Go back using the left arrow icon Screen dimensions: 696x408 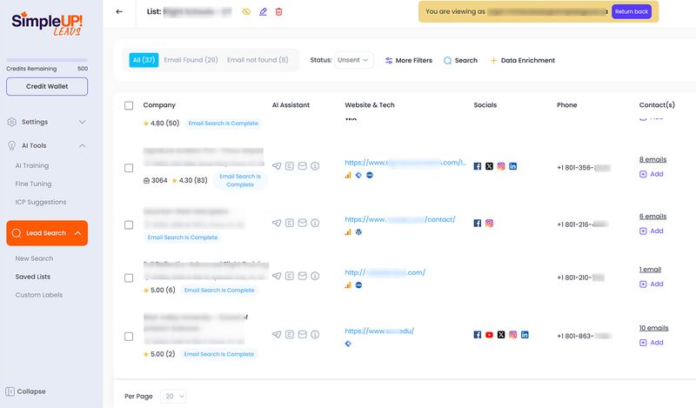tap(119, 11)
